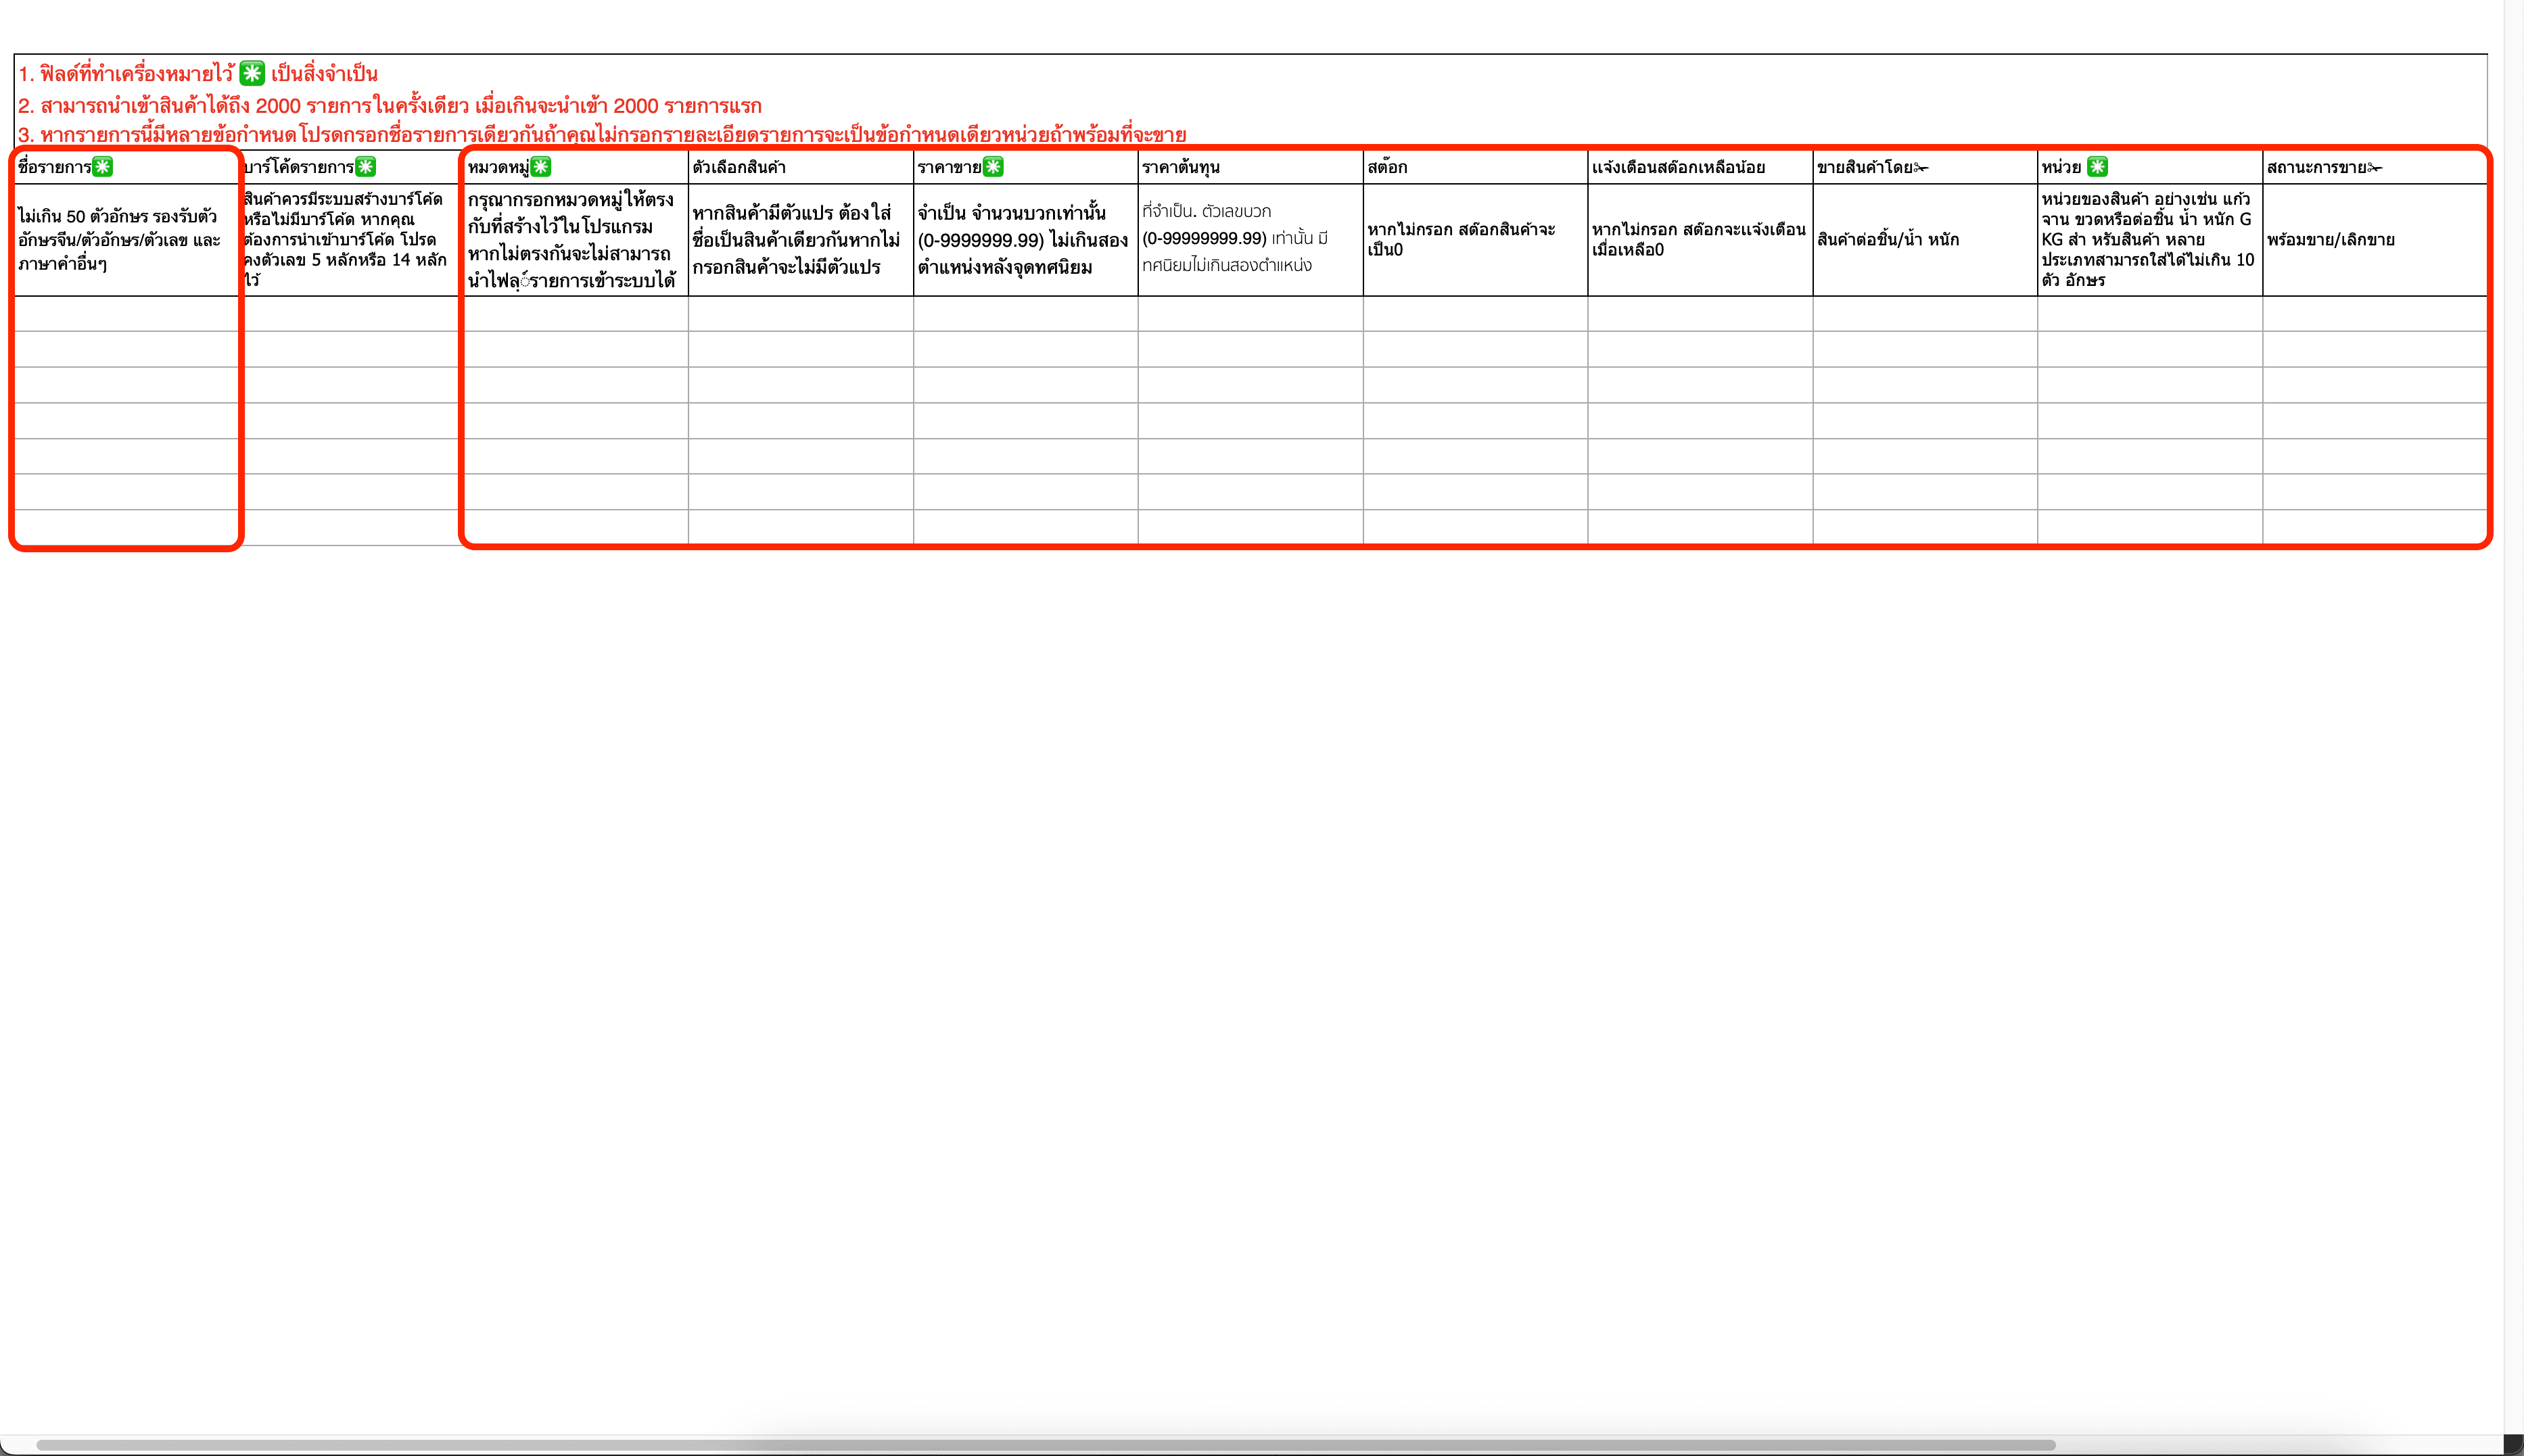This screenshot has width=2524, height=1456.
Task: Select first empty cell under ราคาต้นทุน column
Action: click(1250, 314)
